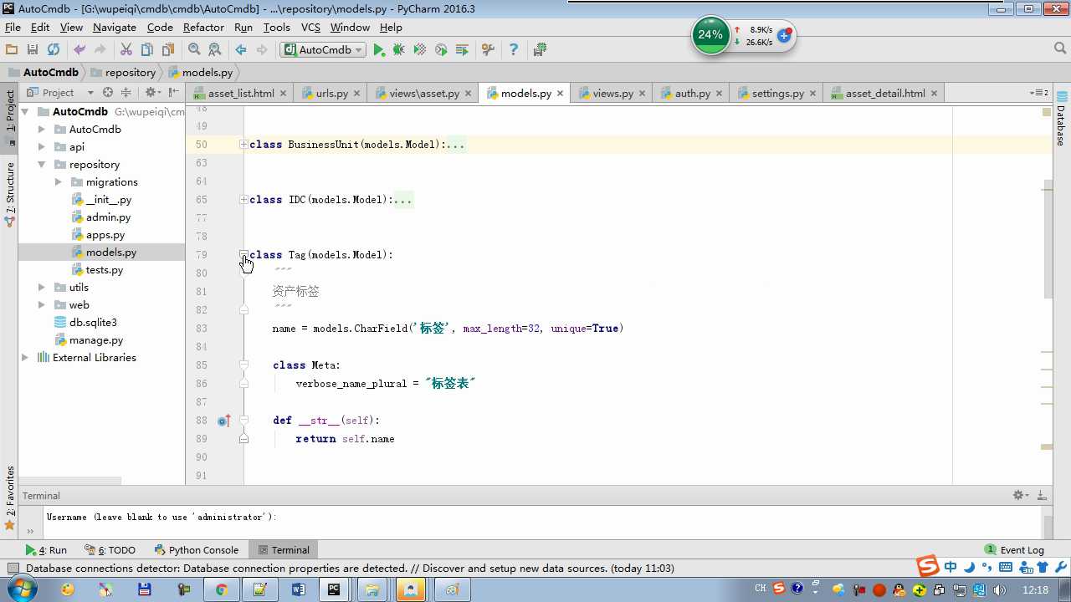Select admin.py in project tree
This screenshot has height=602, width=1071.
[x=108, y=217]
